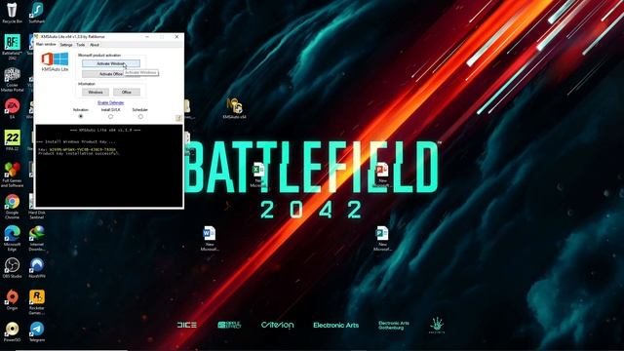Viewport: 624px width, 351px height.
Task: Open the Tools tab in KMSAuto
Action: point(81,45)
